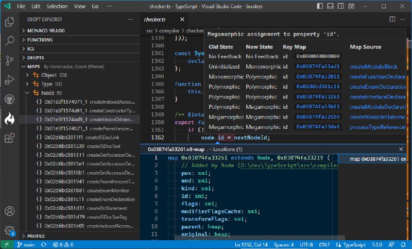
Task: Click remote window indicator in status bar
Action: tap(7, 244)
